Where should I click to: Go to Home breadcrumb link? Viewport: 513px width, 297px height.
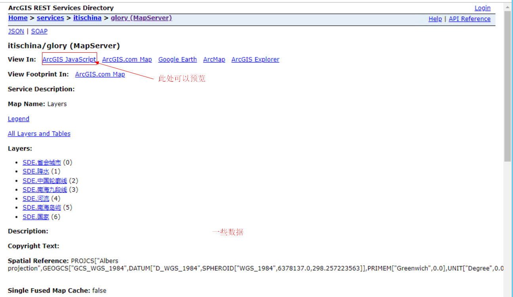(18, 18)
